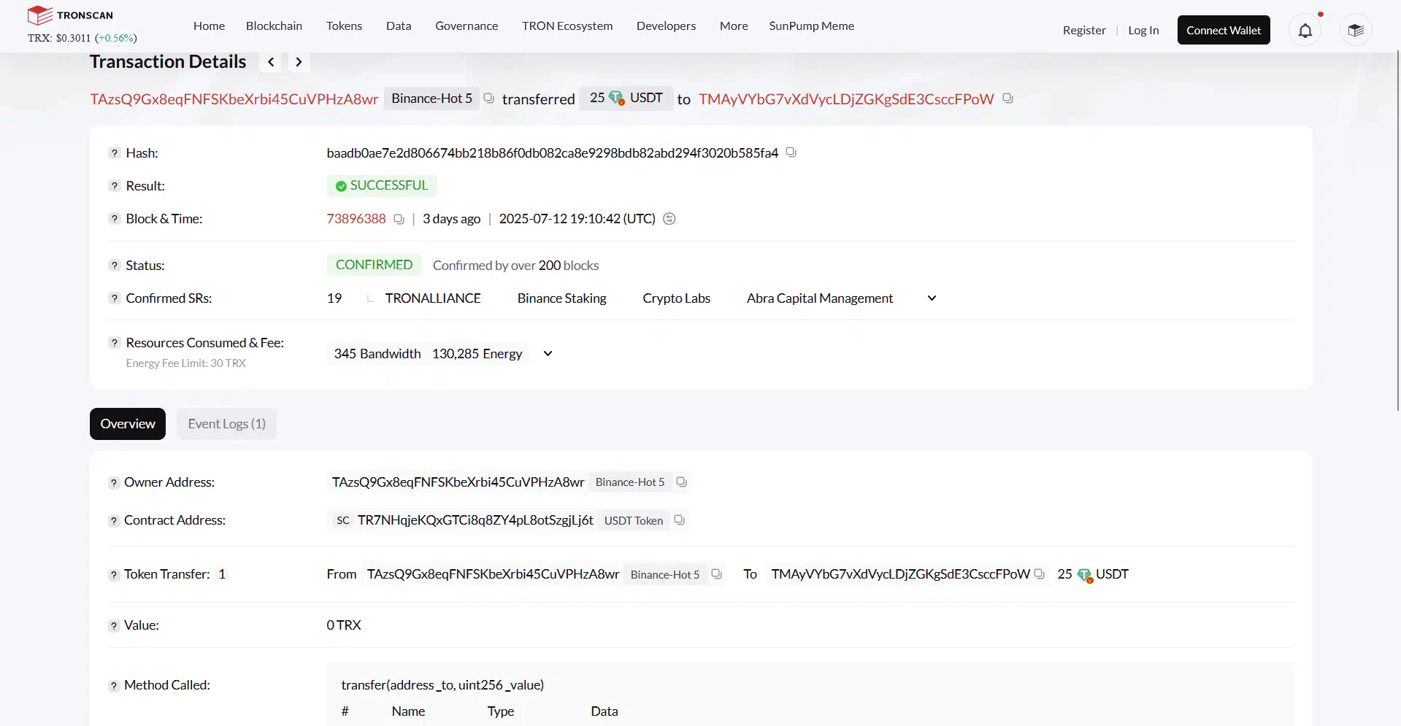Viewport: 1401px width, 726px height.
Task: Click the CONFIRMED status badge
Action: point(374,265)
